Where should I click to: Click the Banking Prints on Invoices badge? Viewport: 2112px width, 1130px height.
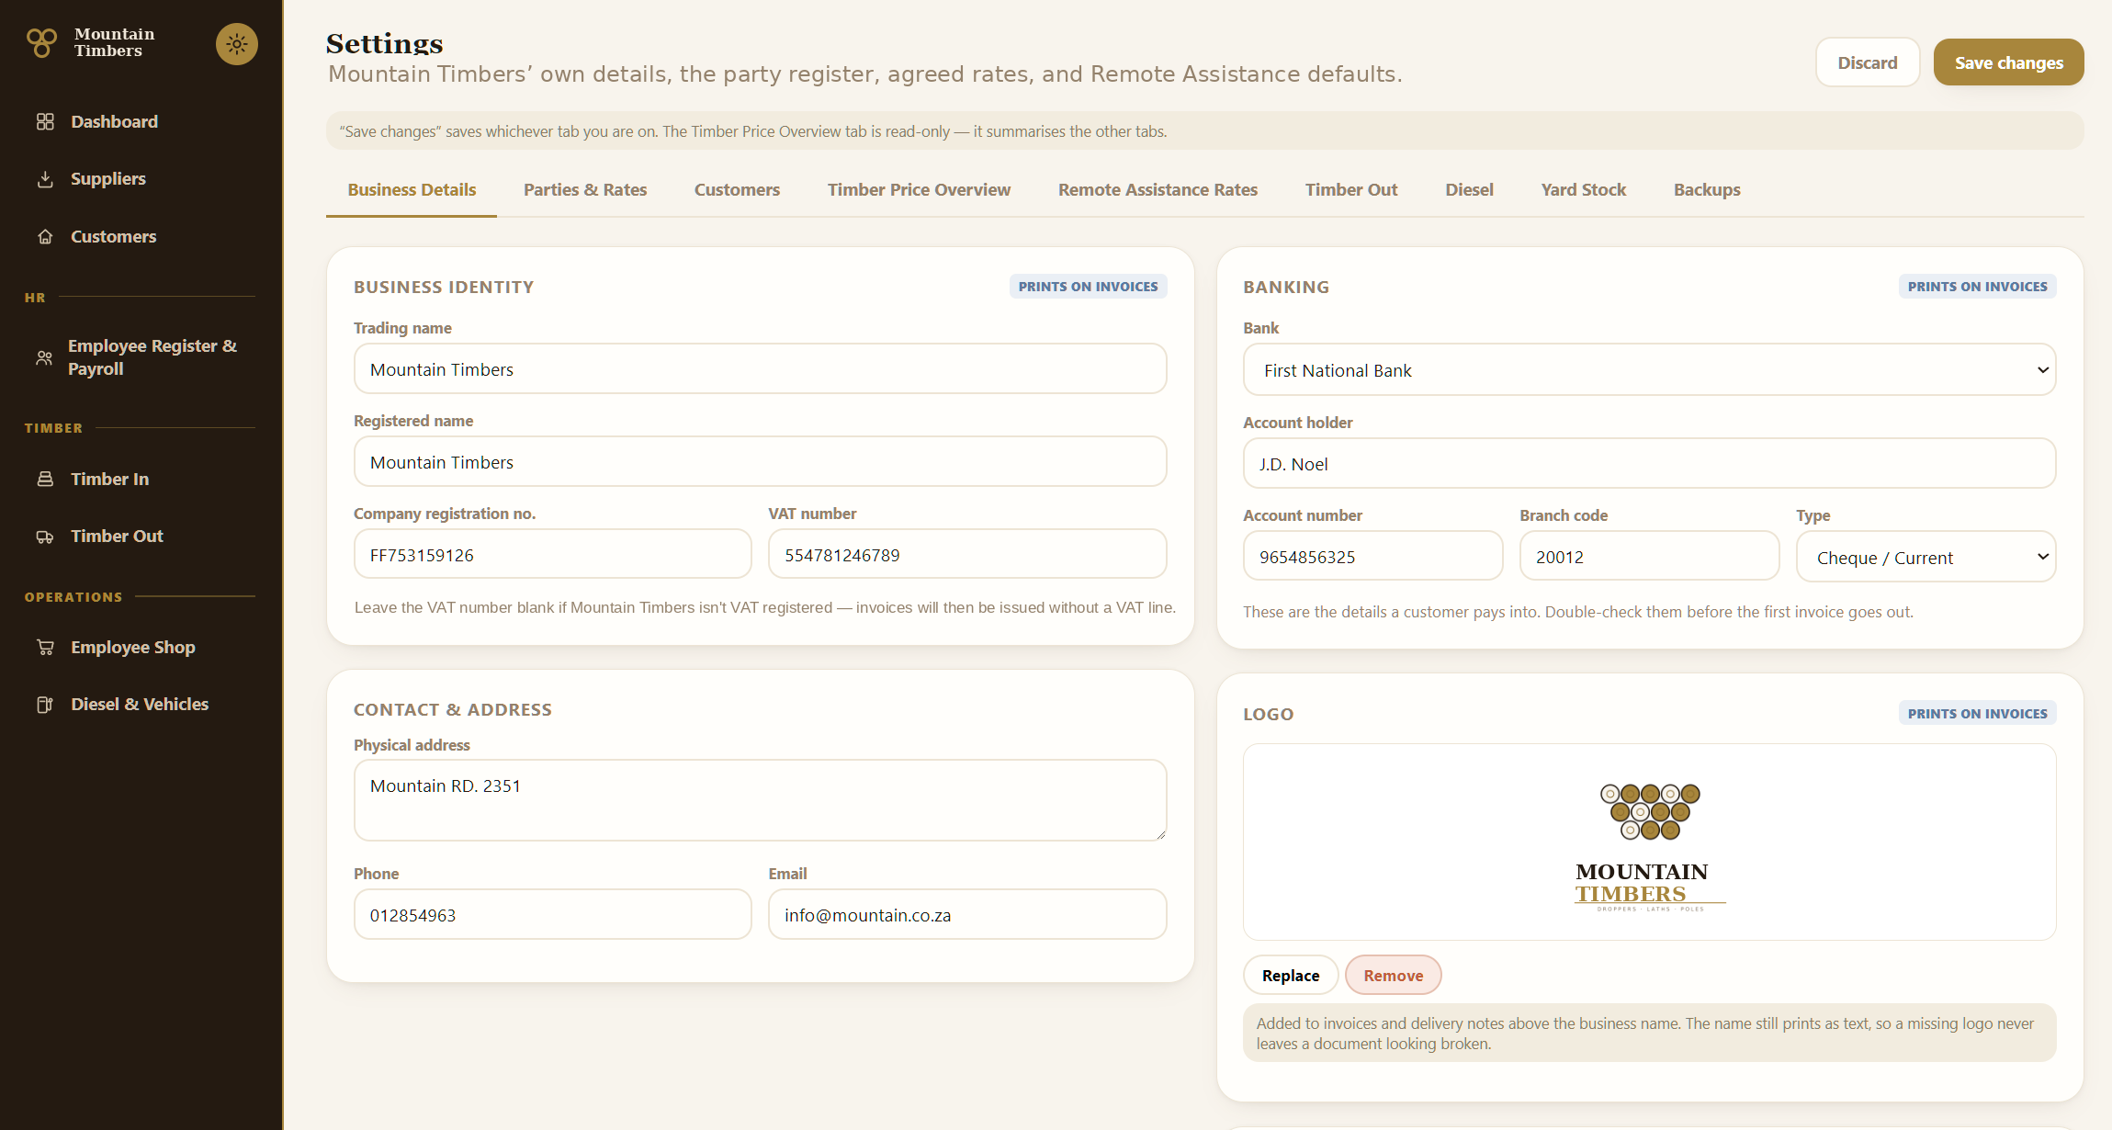point(1977,287)
